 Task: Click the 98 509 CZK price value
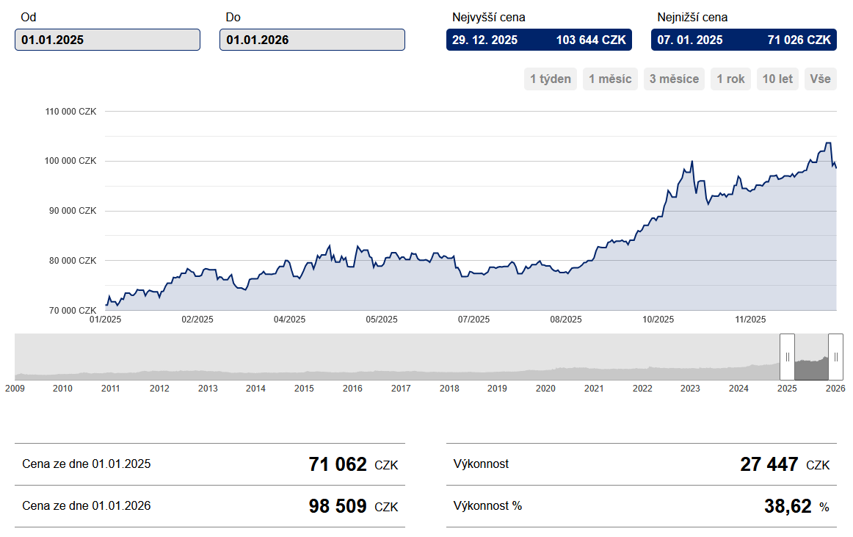point(338,506)
